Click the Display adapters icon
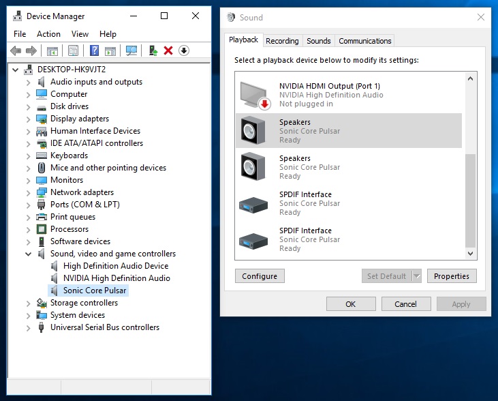498x401 pixels. [x=42, y=119]
